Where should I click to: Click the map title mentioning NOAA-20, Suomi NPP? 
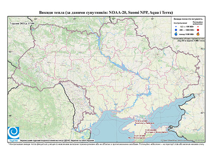106,13
